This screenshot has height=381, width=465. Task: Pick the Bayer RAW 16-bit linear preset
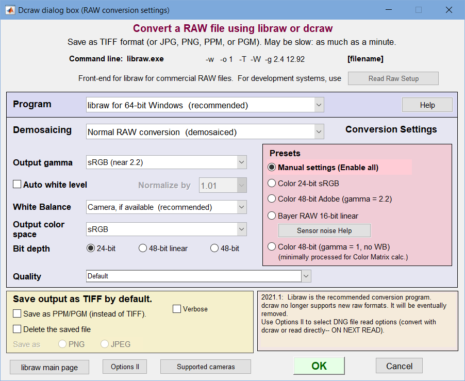click(x=272, y=216)
